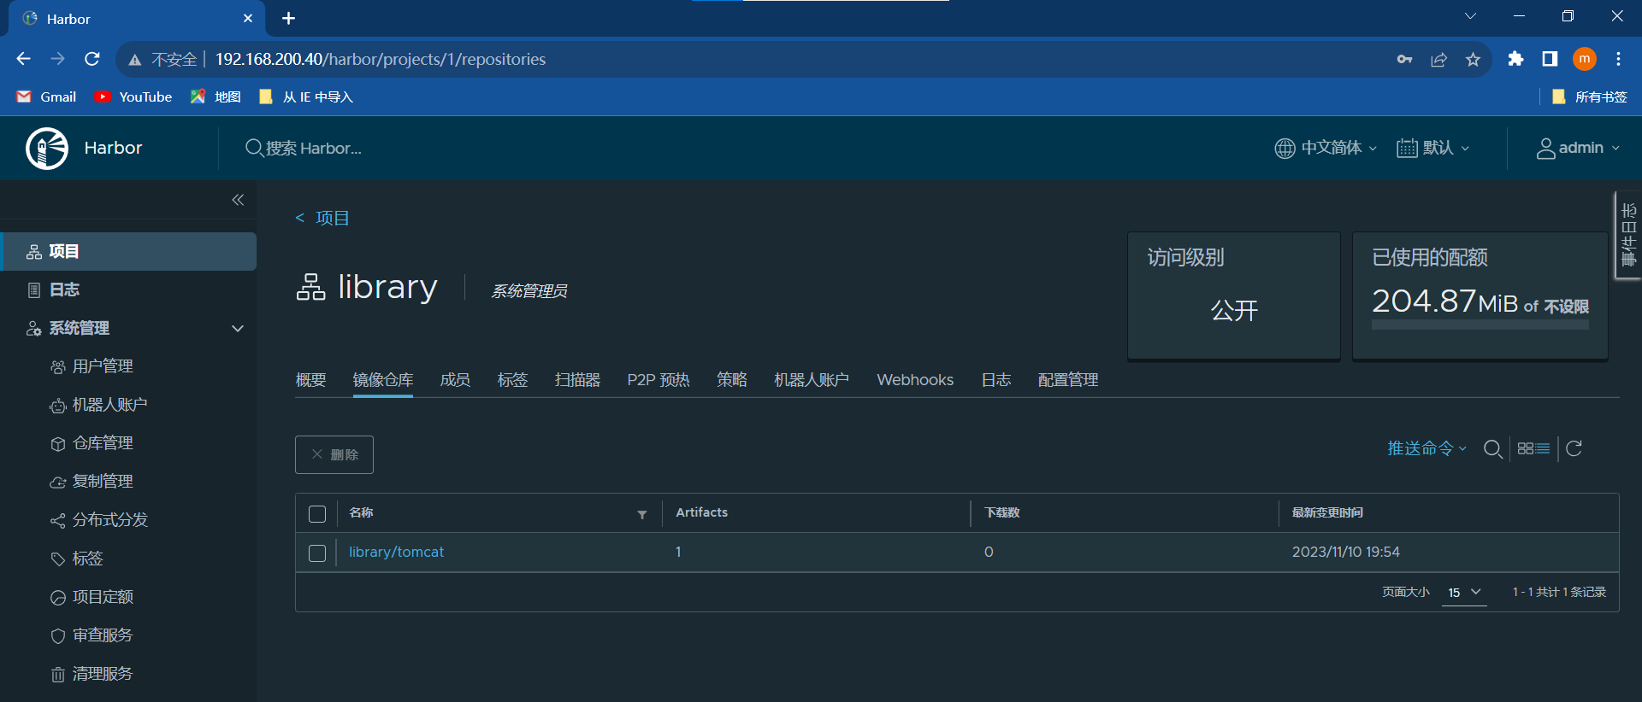The height and width of the screenshot is (702, 1642).
Task: Click the share page icon
Action: [1438, 59]
